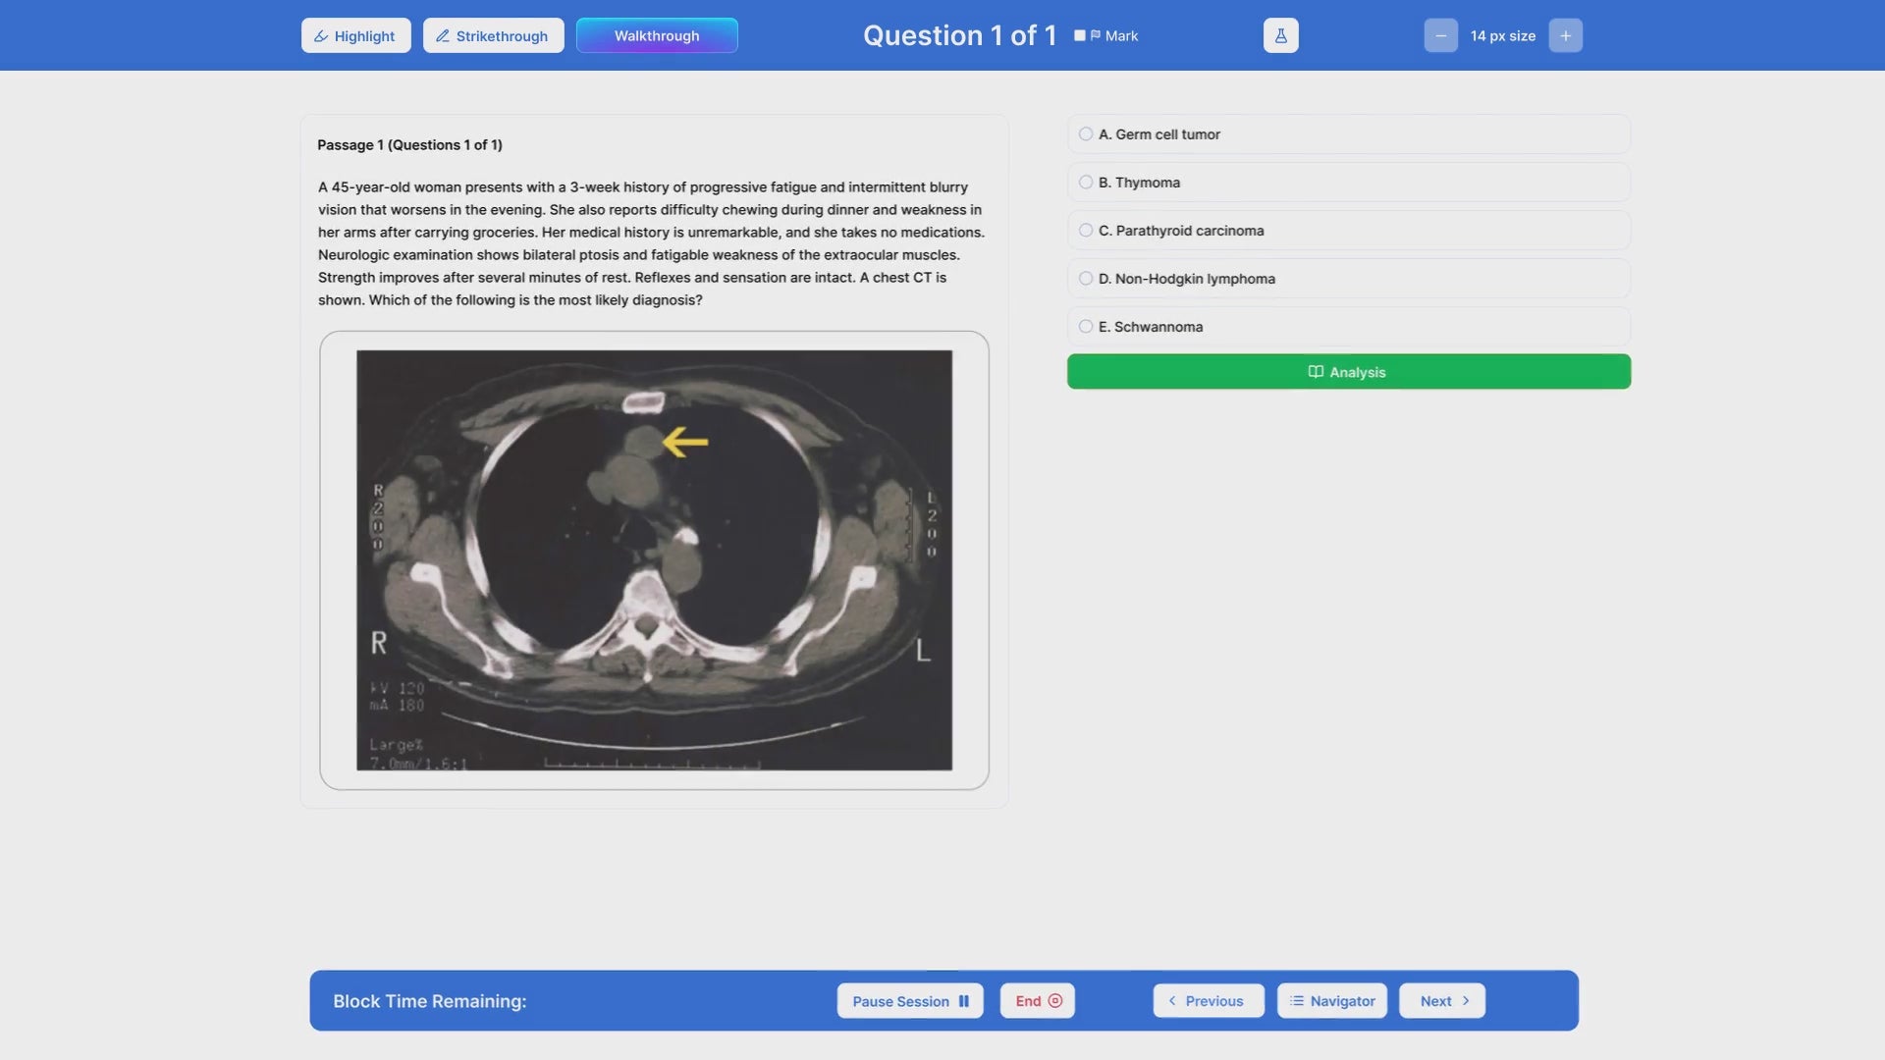Screen dimensions: 1885x1060
Task: Decrease font size with minus button
Action: pos(1440,35)
